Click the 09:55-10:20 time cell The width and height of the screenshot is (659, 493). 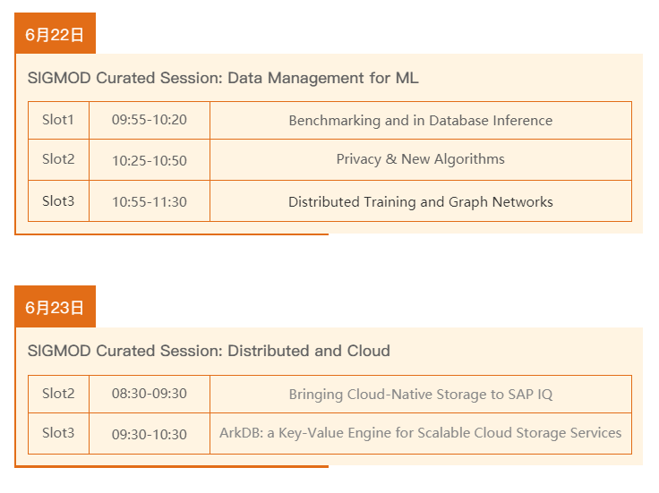[150, 120]
